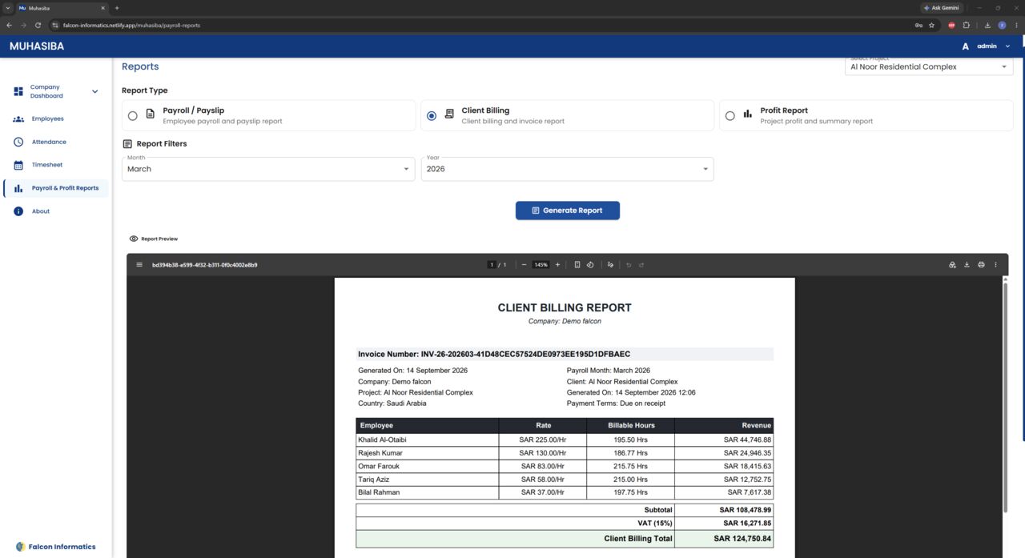Open the browser tab search dropdown
This screenshot has width=1025, height=558.
click(x=7, y=8)
